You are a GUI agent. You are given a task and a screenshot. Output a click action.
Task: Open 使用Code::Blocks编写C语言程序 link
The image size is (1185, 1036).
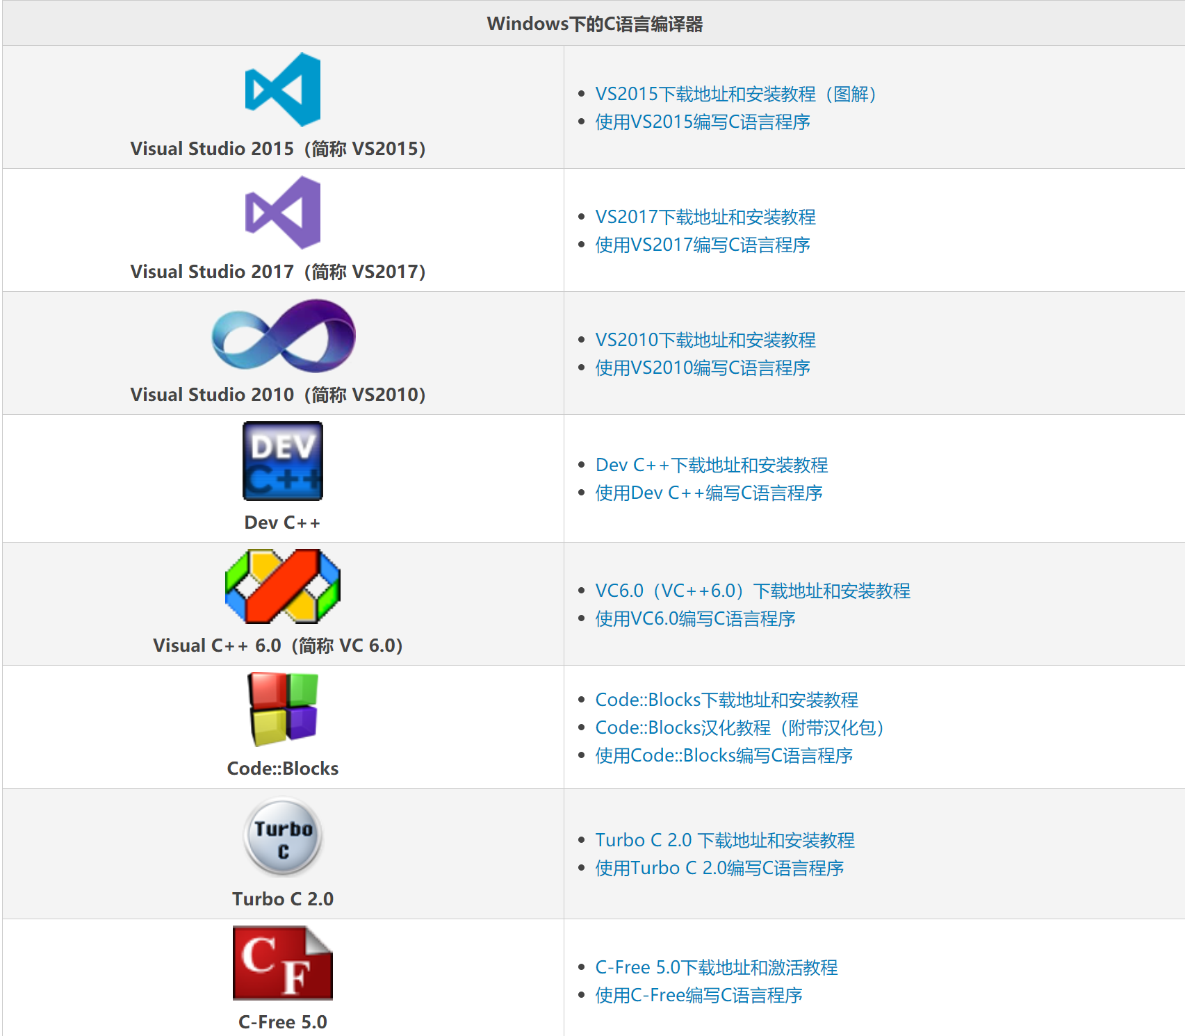724,755
